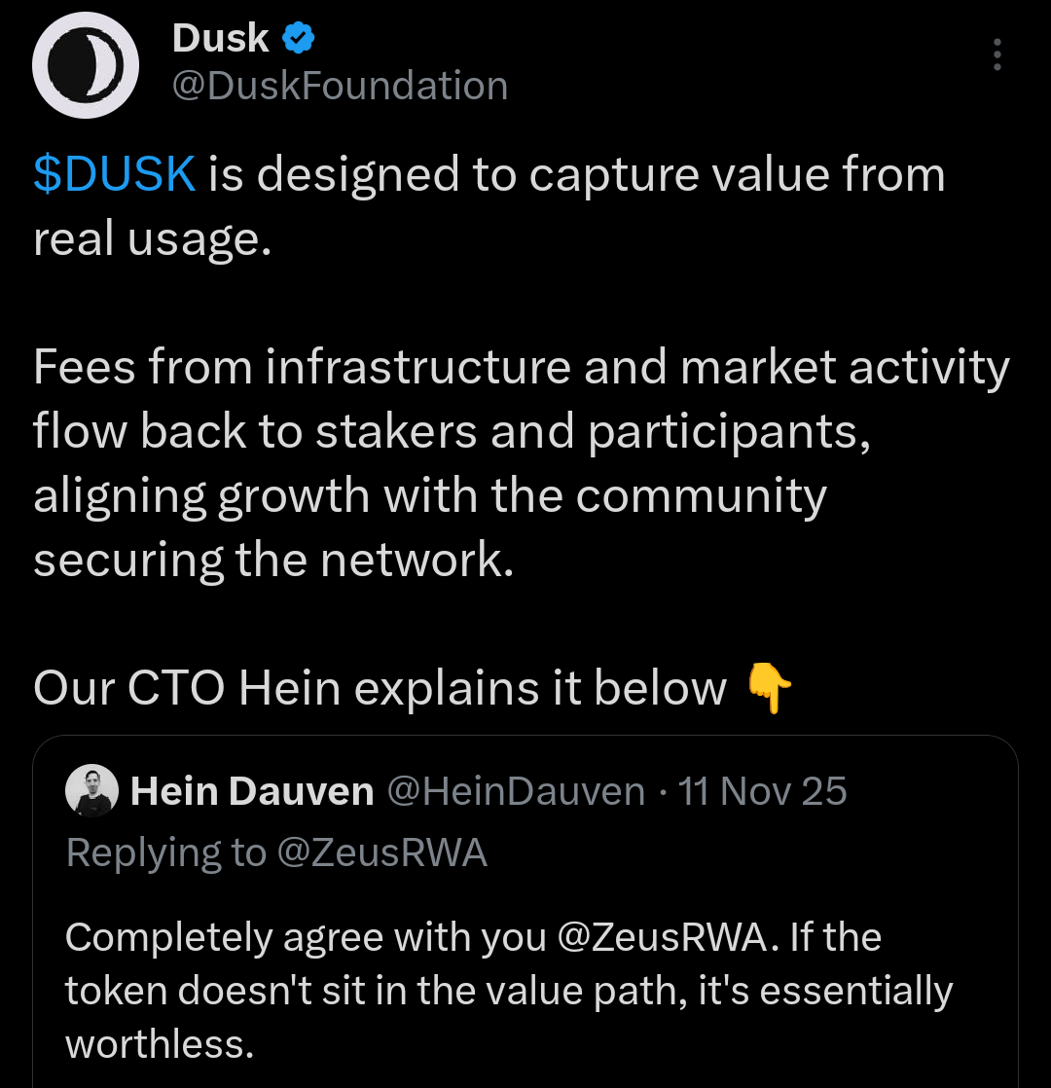Click the 'Our CTO Hein explains it below' line
This screenshot has height=1088, width=1051.
pyautogui.click(x=380, y=689)
